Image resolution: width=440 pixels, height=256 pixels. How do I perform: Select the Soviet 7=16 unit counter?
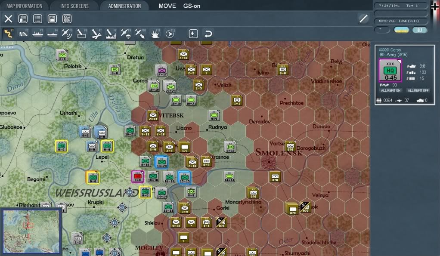(183, 55)
